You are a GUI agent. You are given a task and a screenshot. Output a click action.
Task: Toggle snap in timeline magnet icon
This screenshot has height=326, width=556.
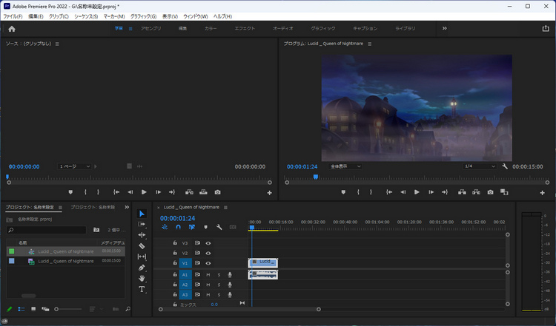178,227
